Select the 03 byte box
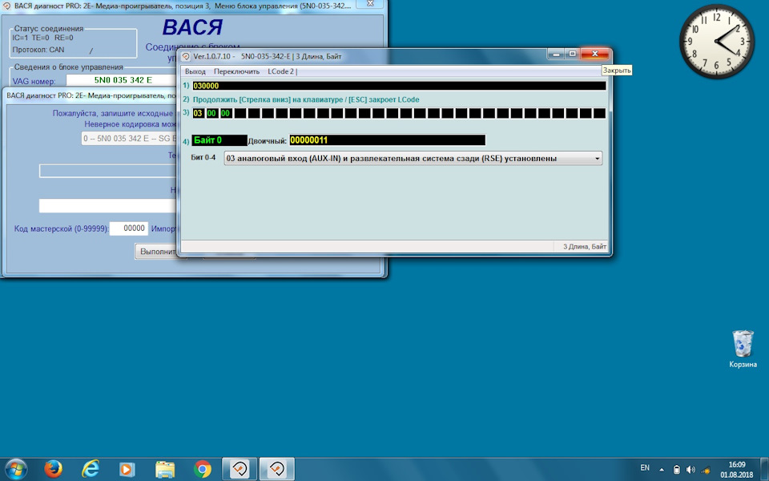 click(198, 113)
